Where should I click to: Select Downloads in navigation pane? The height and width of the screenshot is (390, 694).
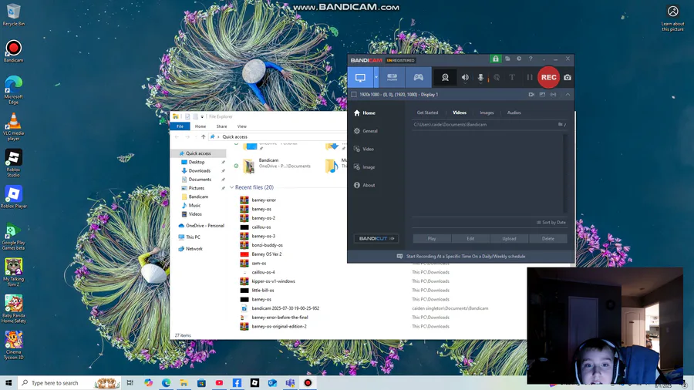(x=200, y=170)
